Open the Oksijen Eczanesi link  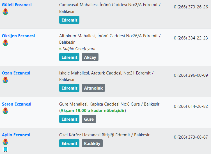click(x=18, y=36)
